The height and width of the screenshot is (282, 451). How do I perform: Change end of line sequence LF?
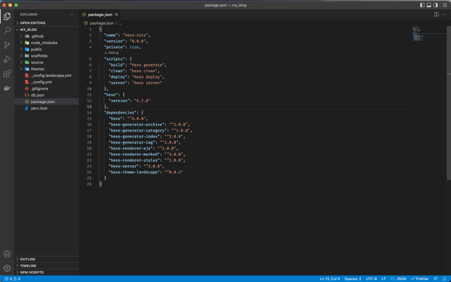[384, 279]
